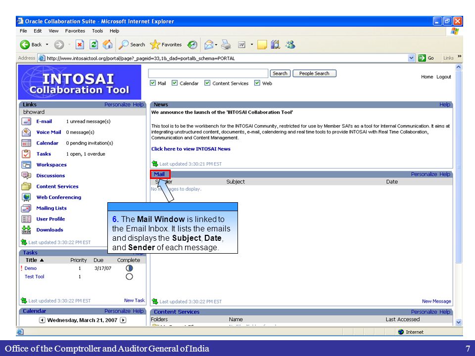Image resolution: width=475 pixels, height=356 pixels.
Task: Go to next day in Calendar
Action: point(123,320)
